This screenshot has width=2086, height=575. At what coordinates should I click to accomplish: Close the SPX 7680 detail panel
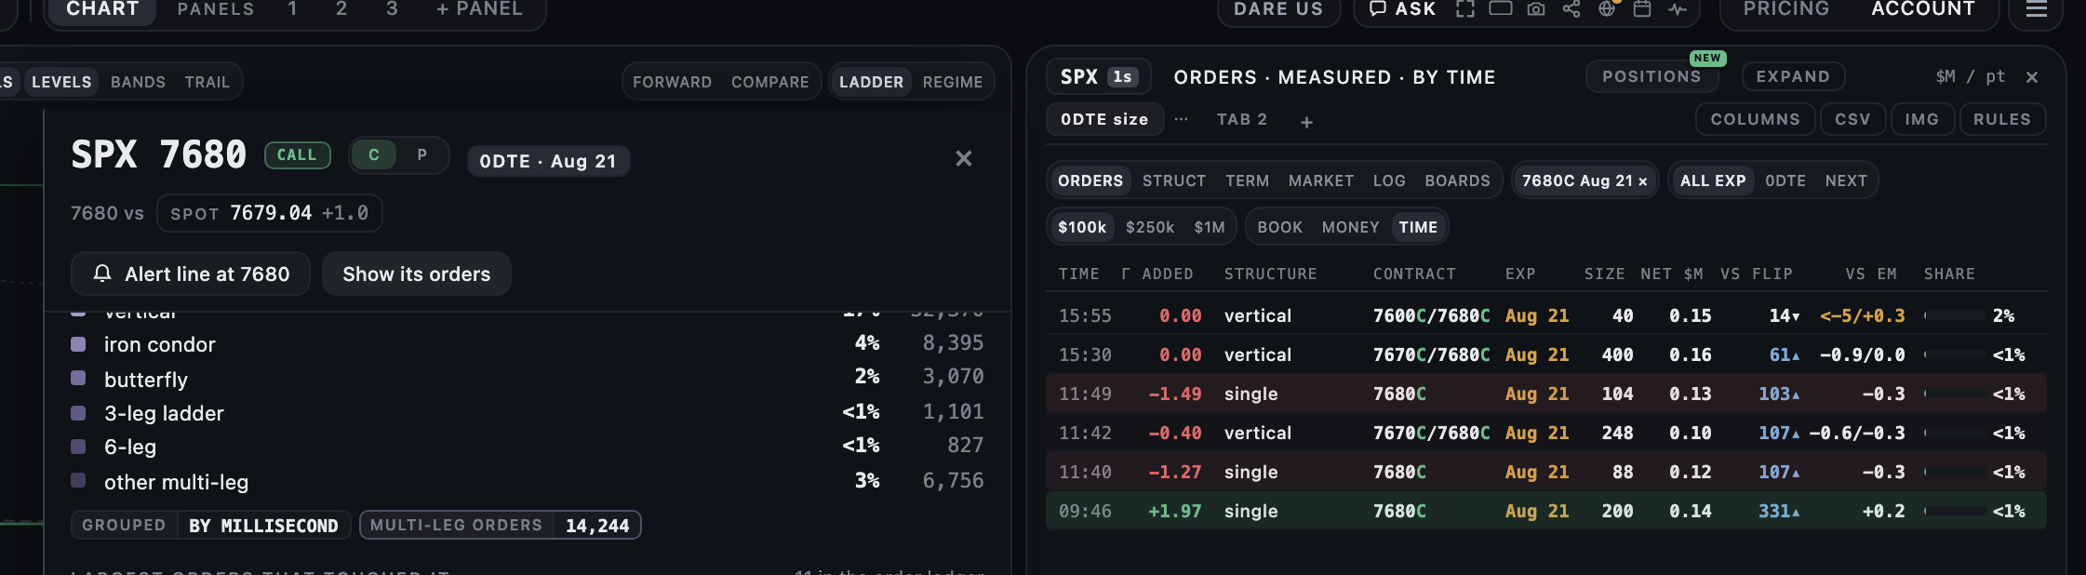click(x=964, y=159)
